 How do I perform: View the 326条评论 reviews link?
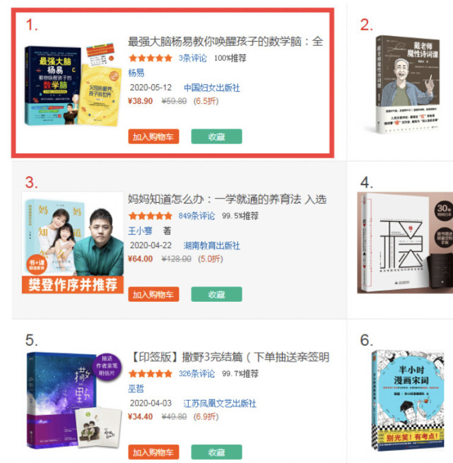196,373
